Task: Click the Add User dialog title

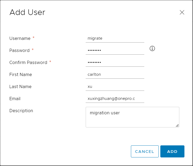Action: click(x=27, y=12)
